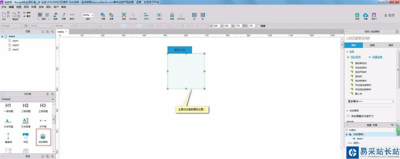Screen dimensions: 400x159
Task: Open the More Events dropdown
Action: tap(371, 101)
